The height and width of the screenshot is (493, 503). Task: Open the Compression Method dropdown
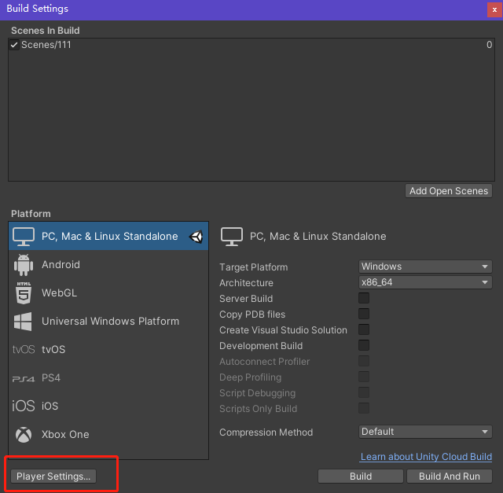point(425,432)
